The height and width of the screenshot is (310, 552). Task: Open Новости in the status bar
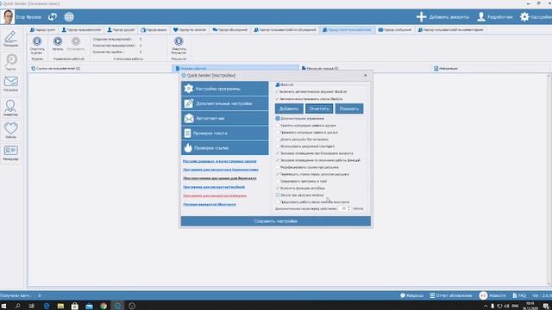pos(492,295)
